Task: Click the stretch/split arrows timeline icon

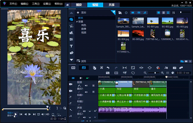Action: 141,68
